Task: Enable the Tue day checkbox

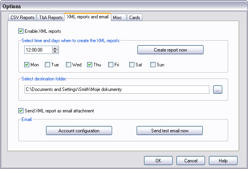Action: (48, 65)
